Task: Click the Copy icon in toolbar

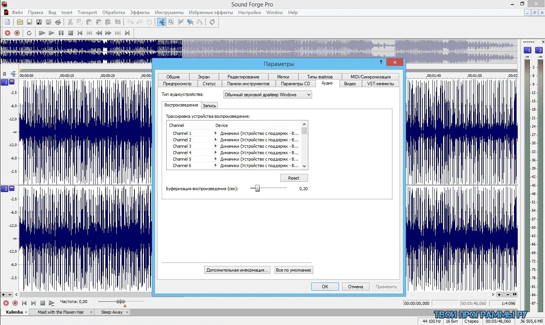Action: point(80,22)
